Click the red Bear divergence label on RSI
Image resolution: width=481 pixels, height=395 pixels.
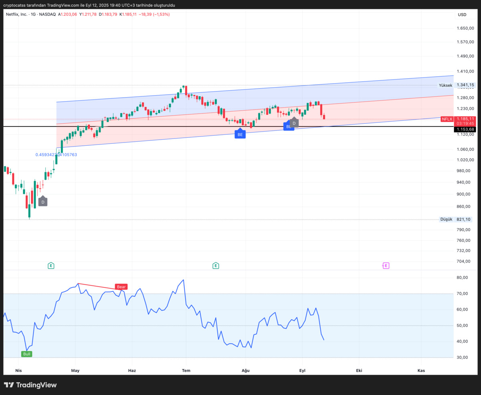[121, 287]
